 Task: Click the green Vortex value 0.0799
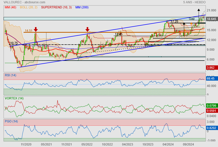coord(212,105)
